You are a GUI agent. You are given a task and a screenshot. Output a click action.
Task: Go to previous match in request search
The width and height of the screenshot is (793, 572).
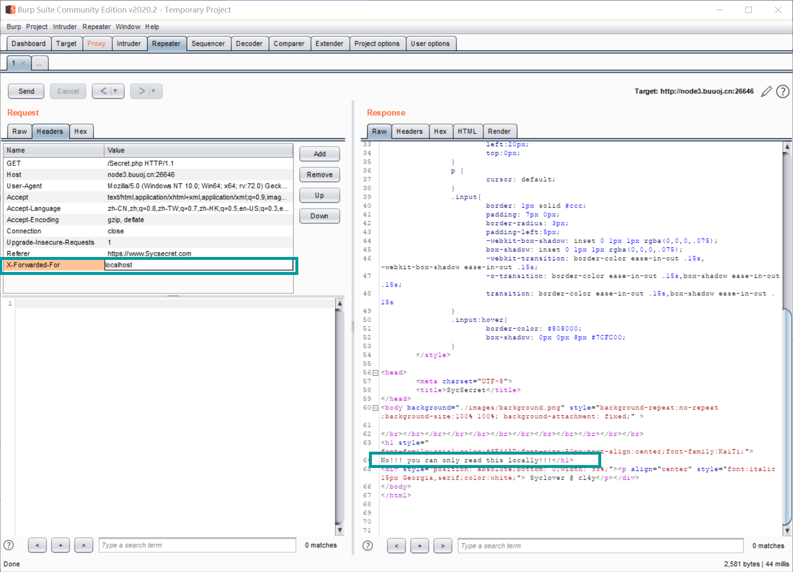[x=38, y=545]
